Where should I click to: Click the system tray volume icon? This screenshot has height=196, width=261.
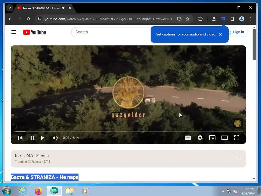235,191
